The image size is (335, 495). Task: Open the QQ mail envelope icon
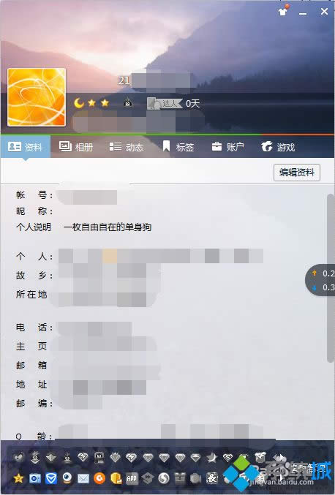83,479
